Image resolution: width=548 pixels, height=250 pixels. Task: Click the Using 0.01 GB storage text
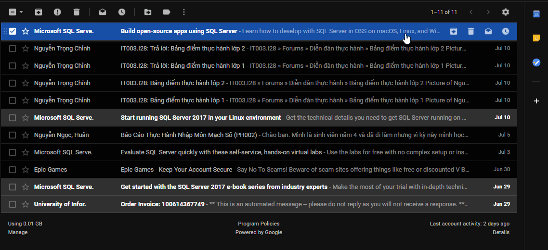(25, 224)
